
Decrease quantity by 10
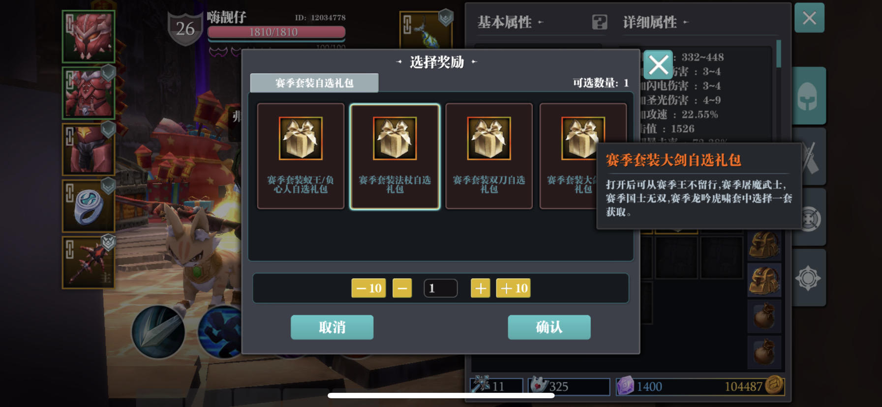[x=368, y=288]
